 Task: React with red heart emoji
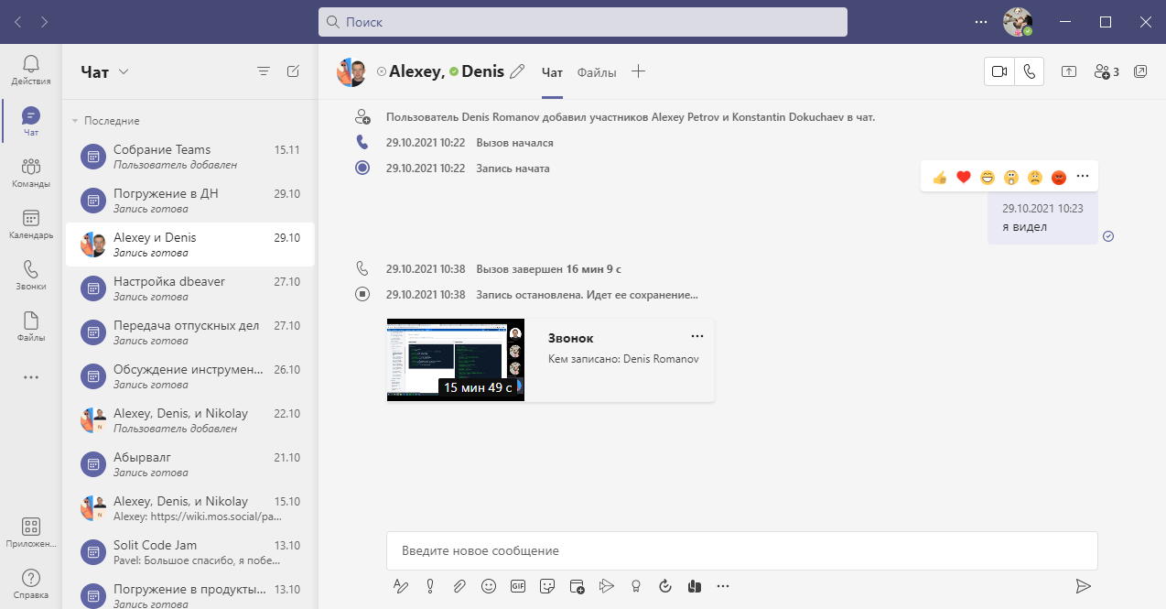tap(963, 177)
